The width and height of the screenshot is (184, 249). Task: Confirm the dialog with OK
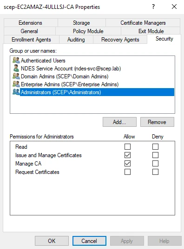pyautogui.click(x=52, y=241)
